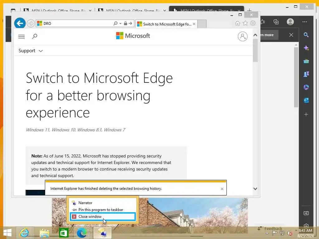Show hidden tray icons arrow
Screen dimensions: 319x239
[x=267, y=233]
